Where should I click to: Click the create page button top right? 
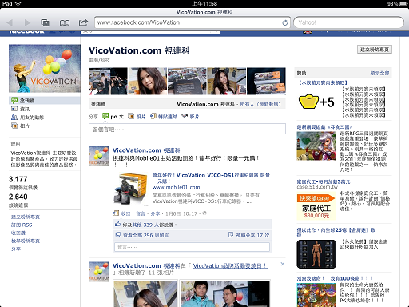tap(375, 50)
